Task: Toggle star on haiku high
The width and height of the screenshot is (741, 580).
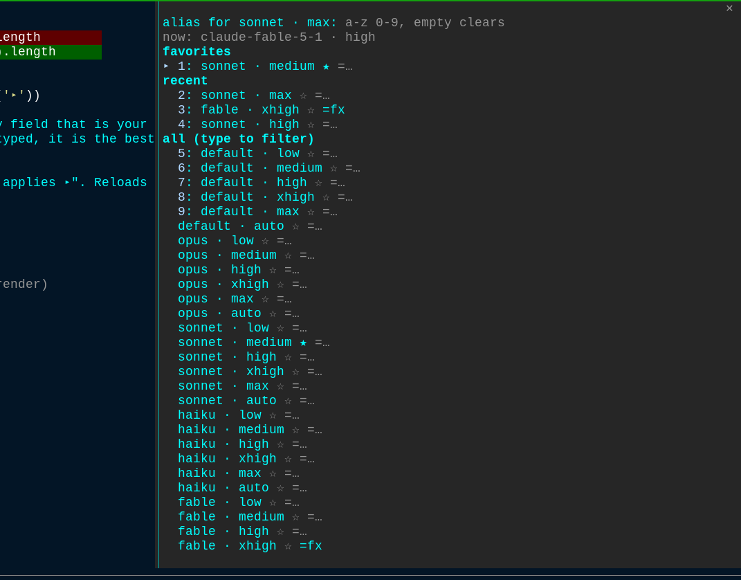Action: [x=281, y=444]
